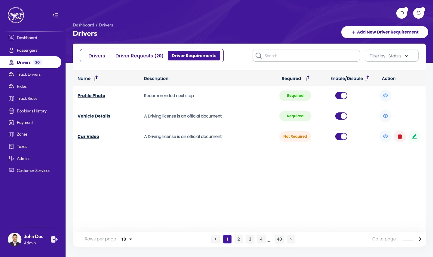The height and width of the screenshot is (257, 433).
Task: Switch off Car Video requirement
Action: (x=341, y=136)
